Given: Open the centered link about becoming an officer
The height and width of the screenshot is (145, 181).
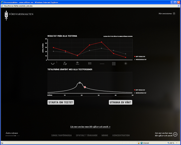Looking at the screenshot, I should coord(90,127).
